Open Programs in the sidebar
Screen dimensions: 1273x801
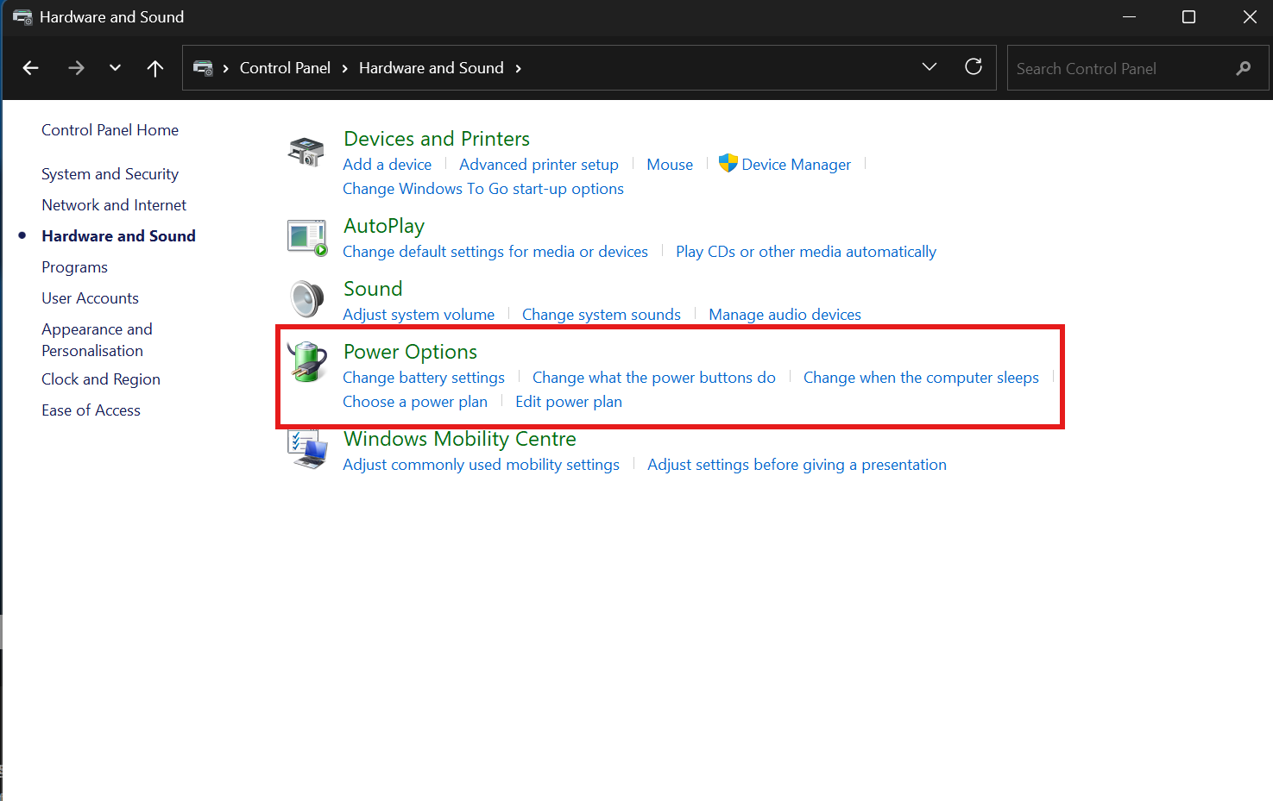[74, 267]
